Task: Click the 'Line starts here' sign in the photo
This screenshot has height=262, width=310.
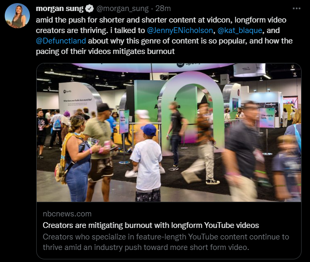Action: click(266, 118)
